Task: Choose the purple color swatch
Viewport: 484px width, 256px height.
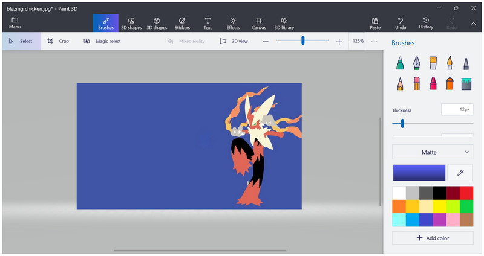Action: pos(440,220)
